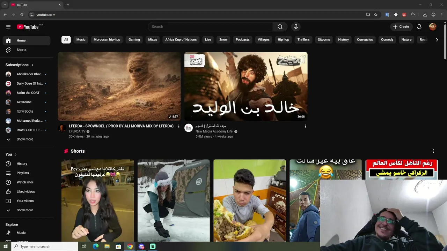
Task: Open Home in the sidebar
Action: click(27, 40)
